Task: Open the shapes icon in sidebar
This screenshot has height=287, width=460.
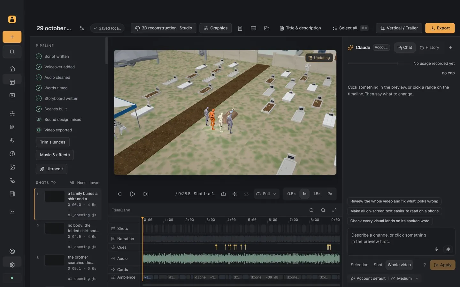Action: (x=12, y=180)
